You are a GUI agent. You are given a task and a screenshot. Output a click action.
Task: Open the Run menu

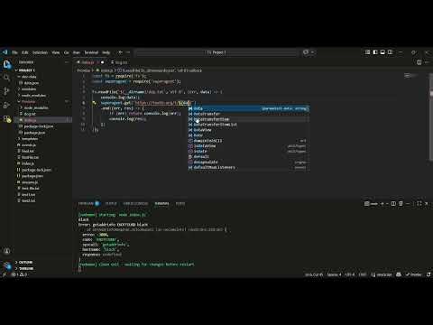click(77, 52)
